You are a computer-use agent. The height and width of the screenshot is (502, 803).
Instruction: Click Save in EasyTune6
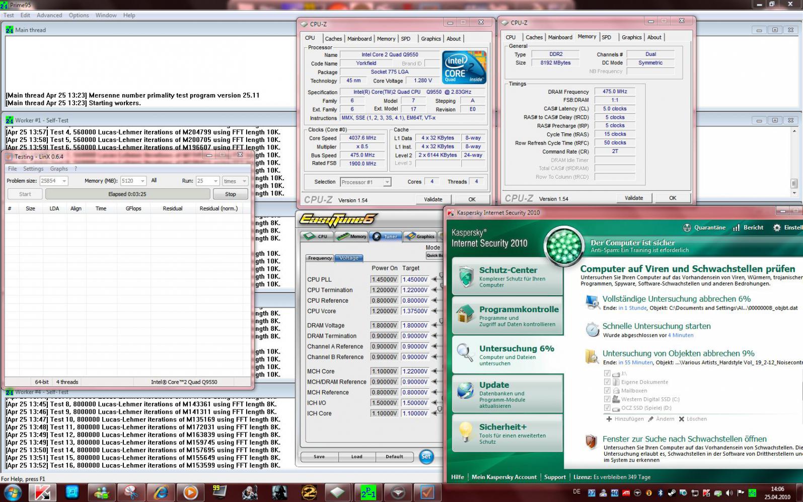click(319, 457)
